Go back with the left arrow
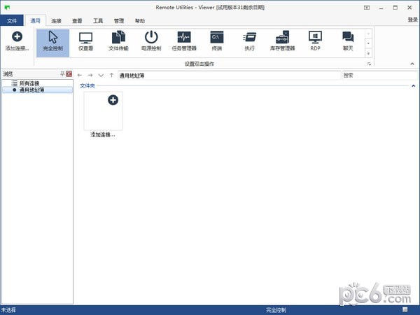This screenshot has width=420, height=315. [x=80, y=76]
